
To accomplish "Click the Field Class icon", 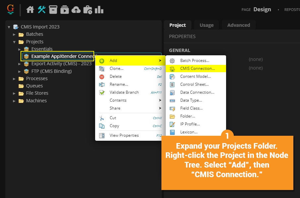I will pos(172,109).
